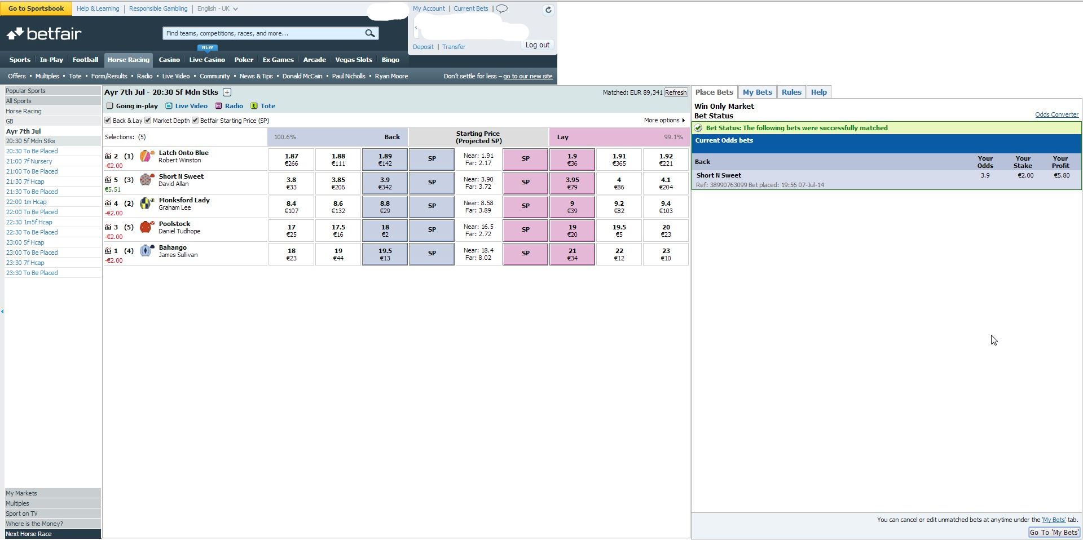Expand Where is the Money? section

pyautogui.click(x=53, y=524)
